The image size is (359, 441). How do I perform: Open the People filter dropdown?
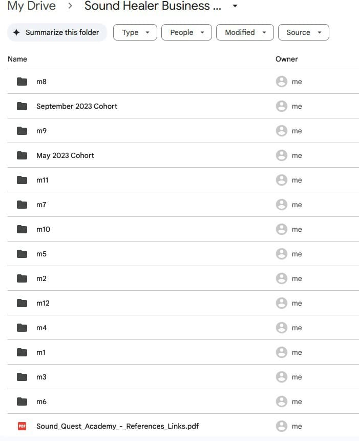[x=186, y=32]
